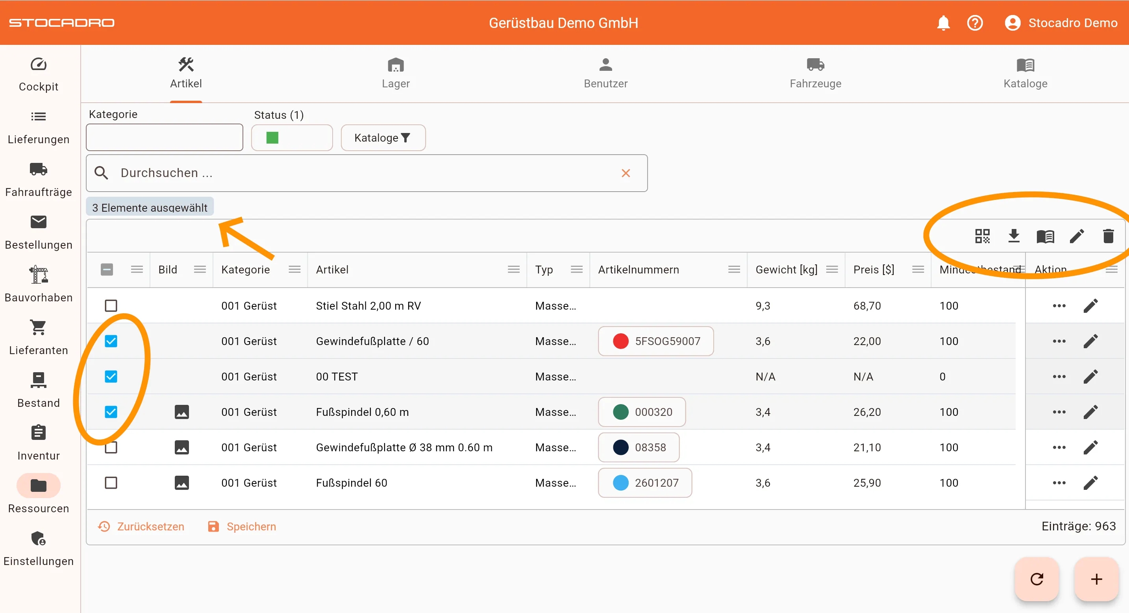The width and height of the screenshot is (1129, 613).
Task: Open the notifications bell
Action: pos(943,23)
